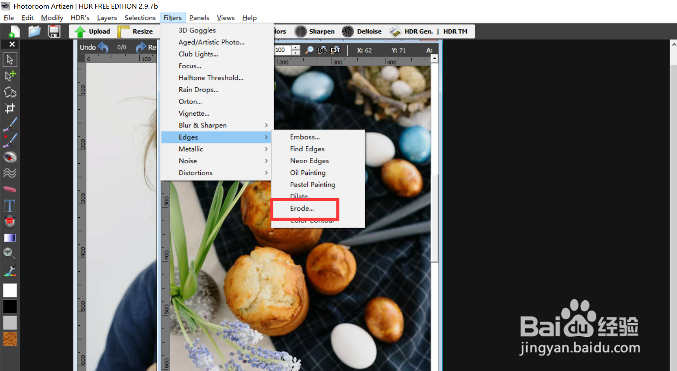Pick the white foreground color swatch
Viewport: 677px width, 371px height.
click(10, 290)
